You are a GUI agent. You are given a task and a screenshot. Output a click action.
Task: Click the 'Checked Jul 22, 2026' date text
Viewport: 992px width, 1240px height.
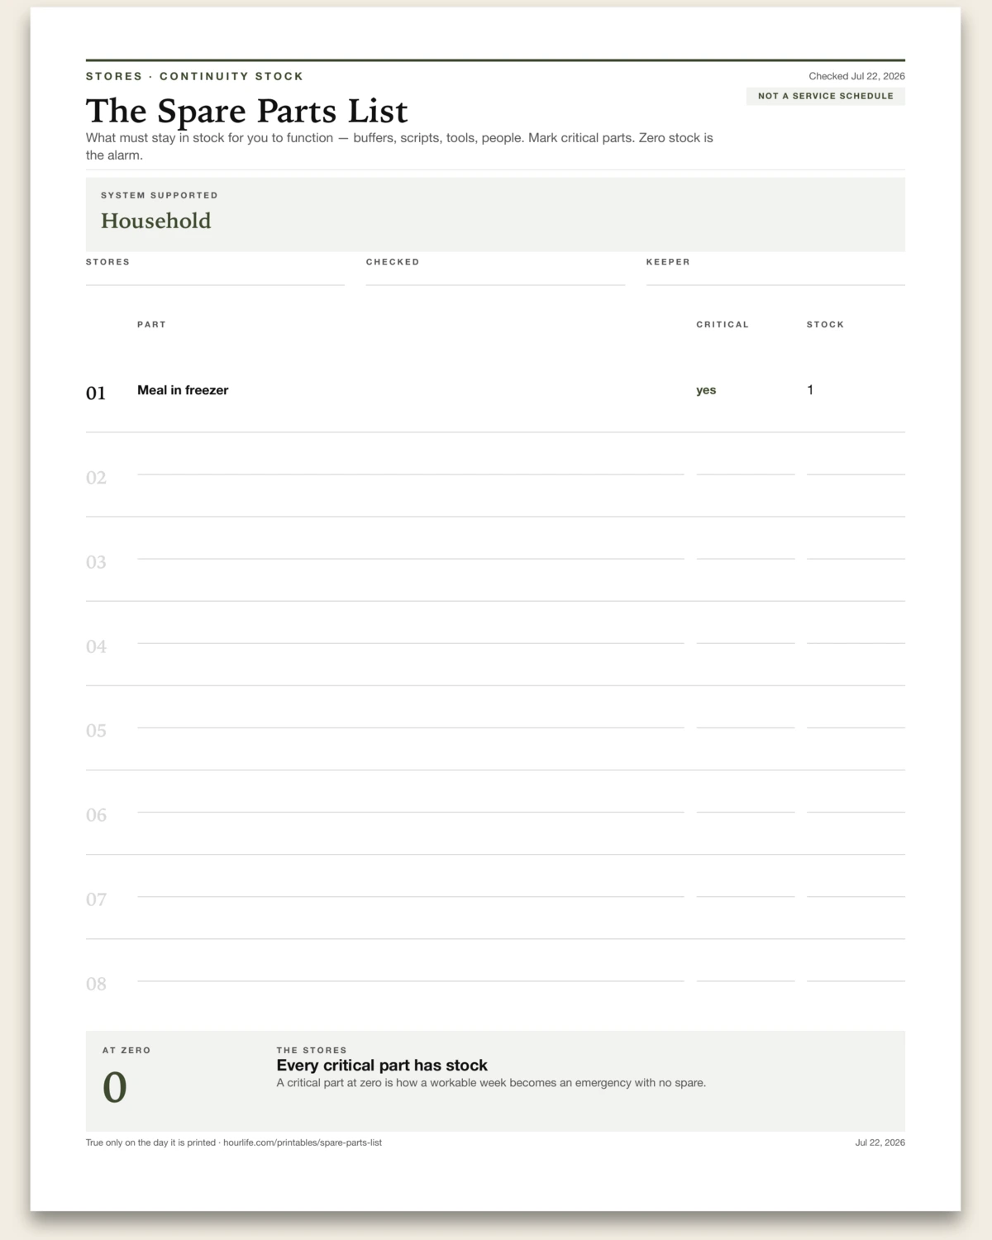pos(856,76)
